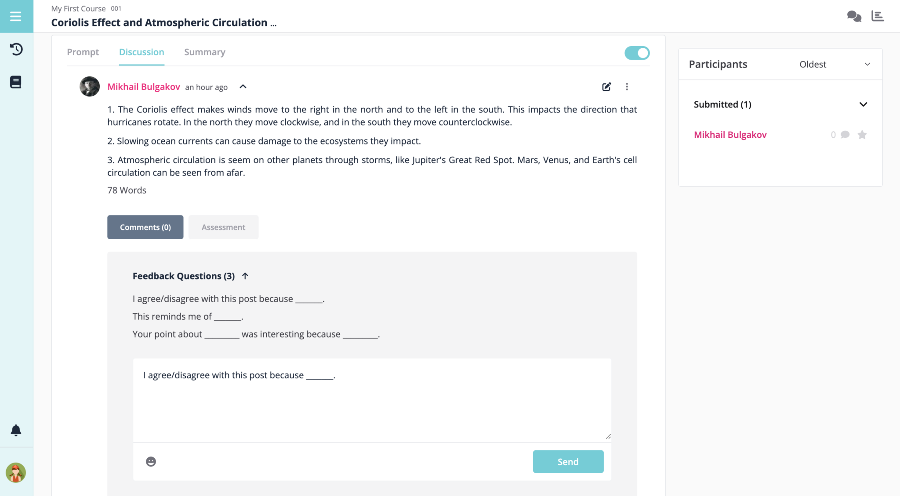900x496 pixels.
Task: Insert an emoji into the reply box
Action: click(x=151, y=461)
